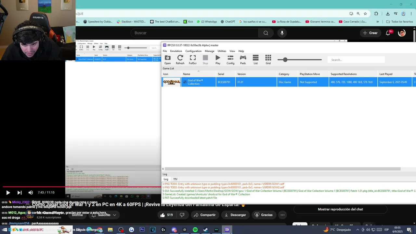Switch to the TTY tab
Image resolution: width=416 pixels, height=234 pixels.
pyautogui.click(x=175, y=179)
